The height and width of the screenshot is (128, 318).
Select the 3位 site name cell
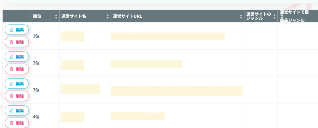[x=80, y=89]
